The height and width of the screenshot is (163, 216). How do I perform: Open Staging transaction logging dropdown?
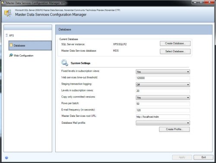[x=163, y=85]
